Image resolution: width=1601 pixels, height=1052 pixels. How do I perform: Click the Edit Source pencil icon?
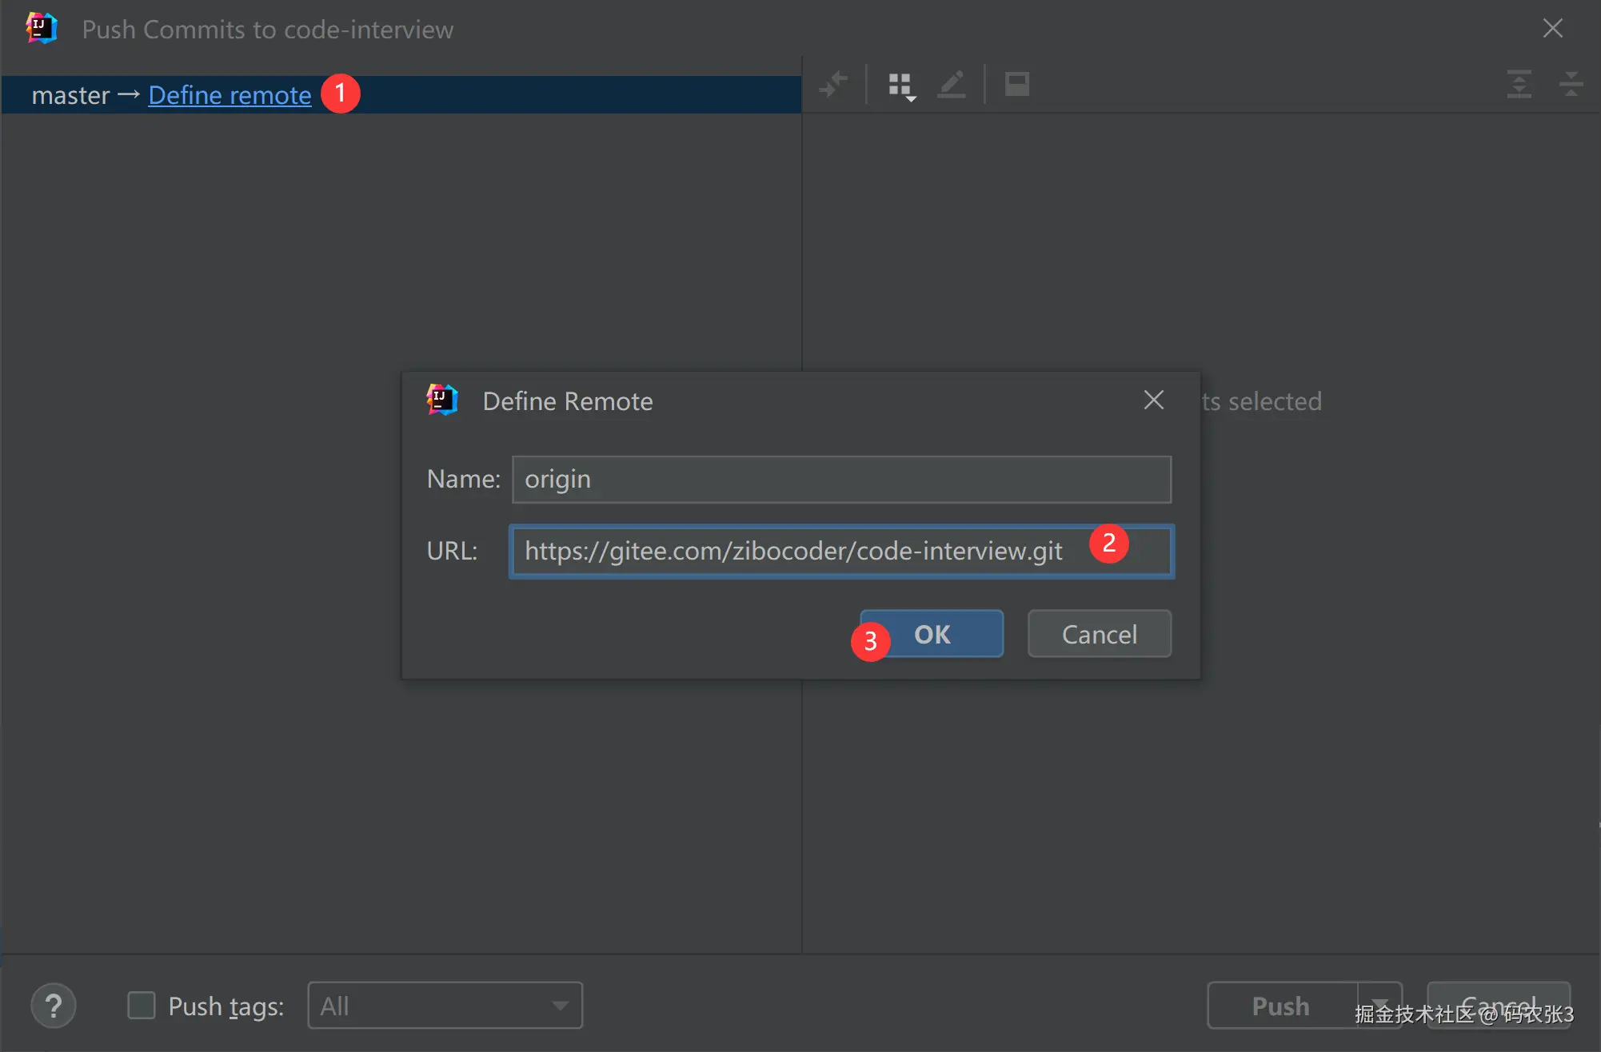952,84
